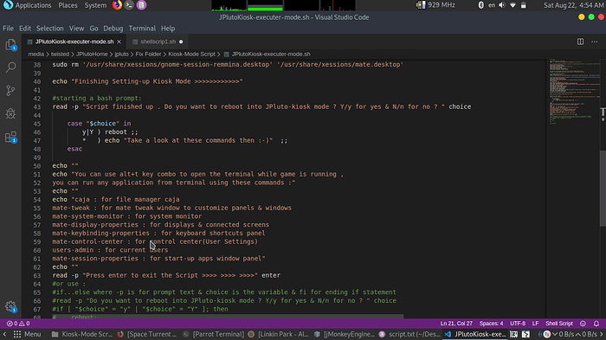Image resolution: width=606 pixels, height=340 pixels.
Task: Click the date and time clock
Action: (573, 5)
